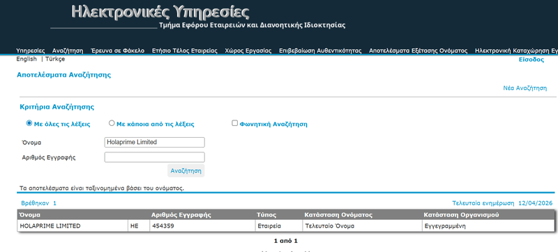Screen dimensions: 558x252
Task: Open the Αναζήτηση menu item
Action: click(x=68, y=51)
